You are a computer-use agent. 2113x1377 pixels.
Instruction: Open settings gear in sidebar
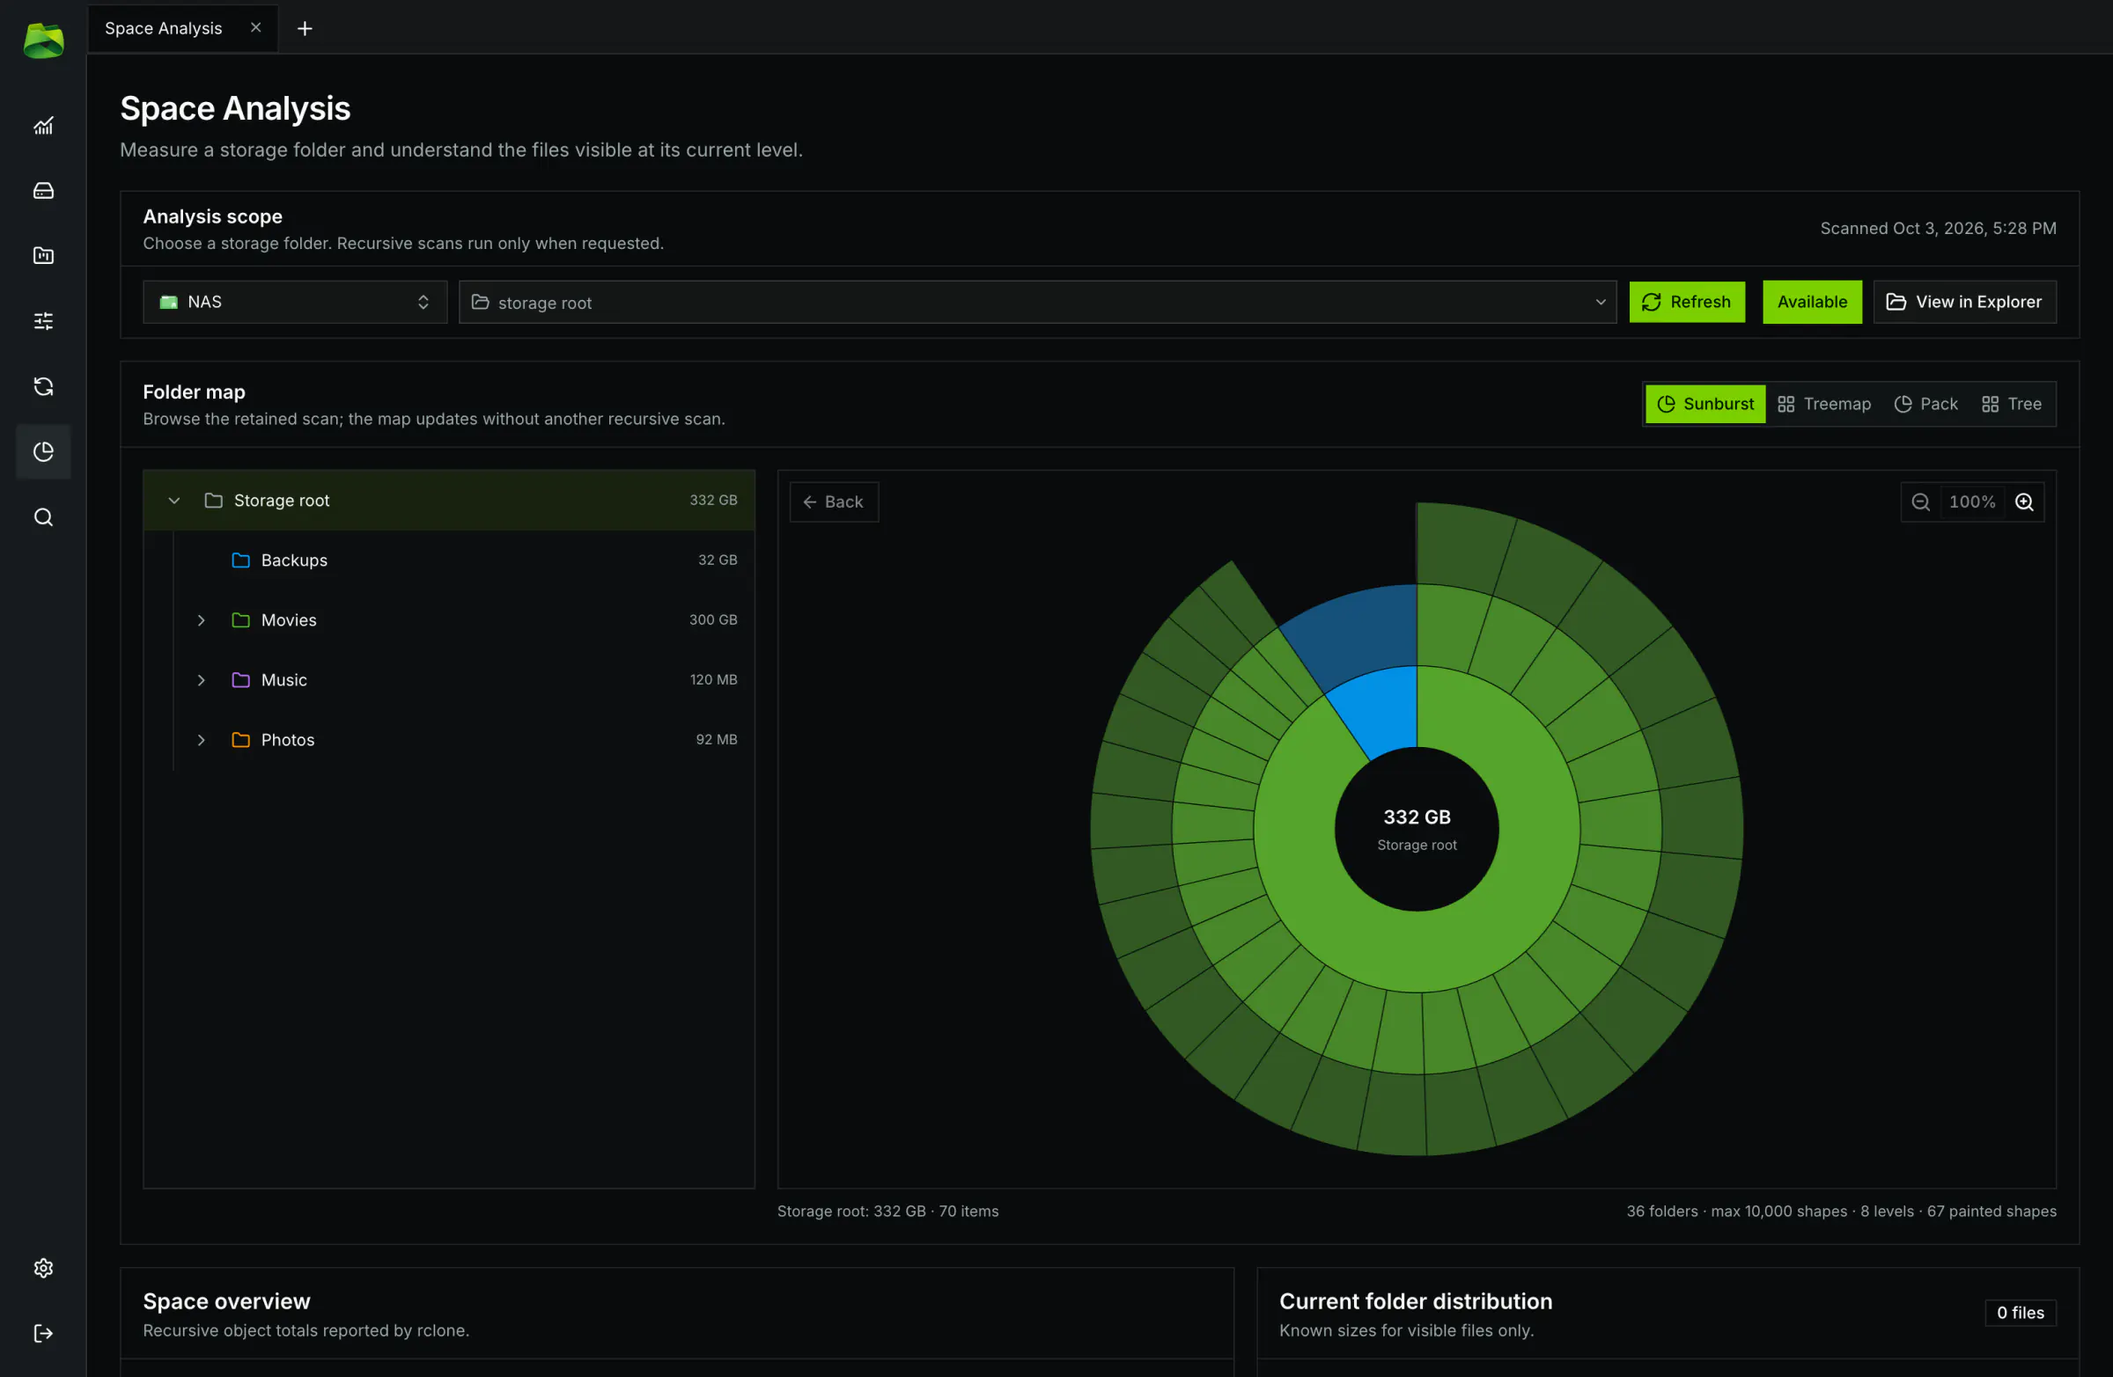click(x=42, y=1268)
